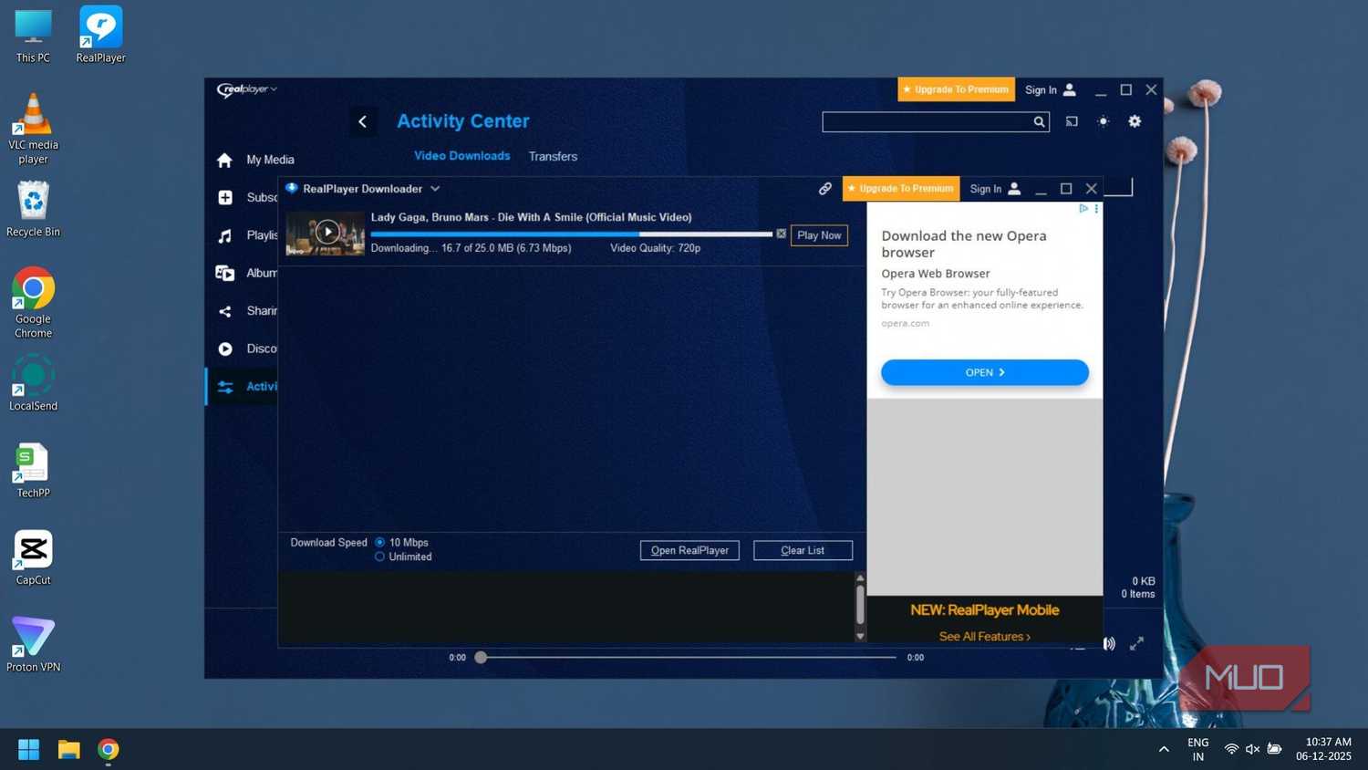Open My Media from the home icon
Viewport: 1368px width, 770px height.
(224, 161)
